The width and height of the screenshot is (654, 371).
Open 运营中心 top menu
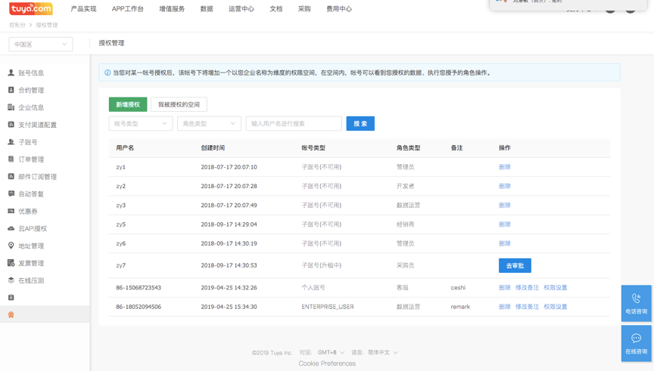pos(241,9)
